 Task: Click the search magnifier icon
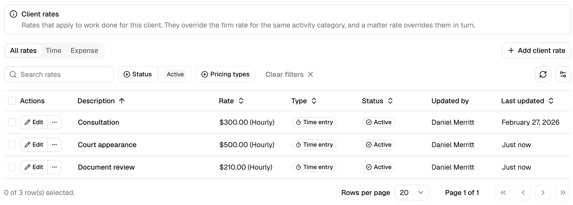pos(13,74)
